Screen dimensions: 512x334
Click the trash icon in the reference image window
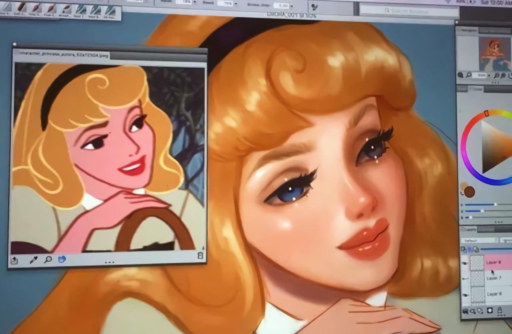200,255
